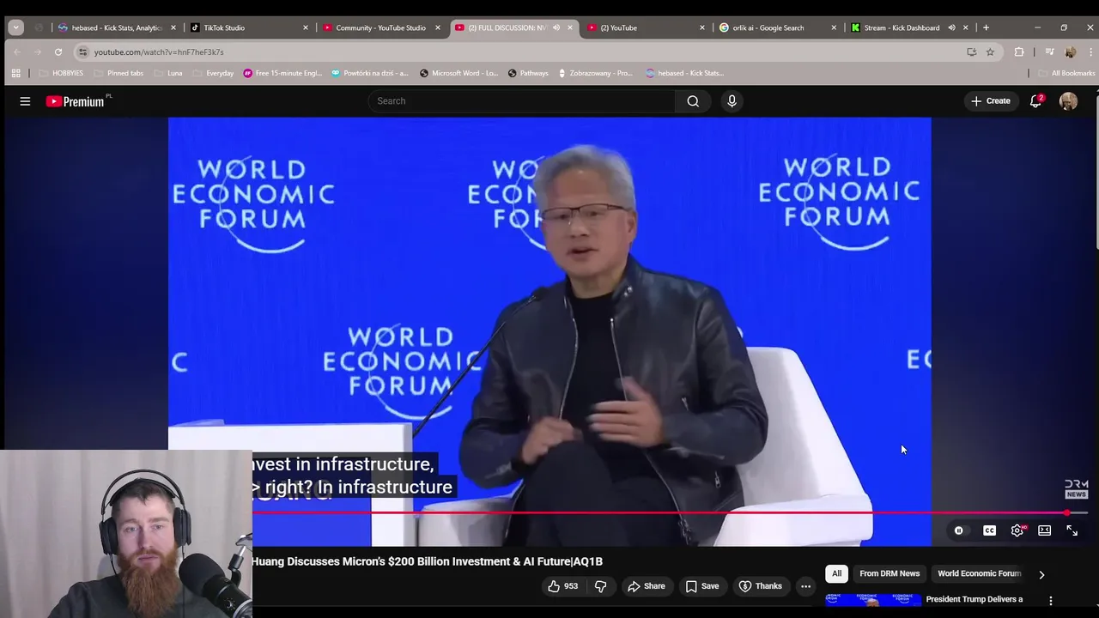Install app icon in address bar
Image resolution: width=1099 pixels, height=618 pixels.
point(972,51)
